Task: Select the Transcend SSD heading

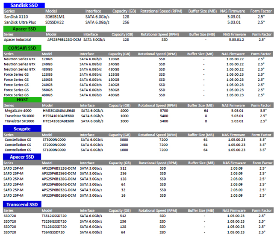Action: click(x=22, y=204)
